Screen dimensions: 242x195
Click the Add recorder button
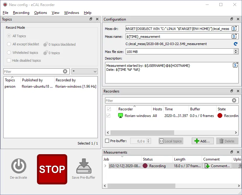coord(203,141)
